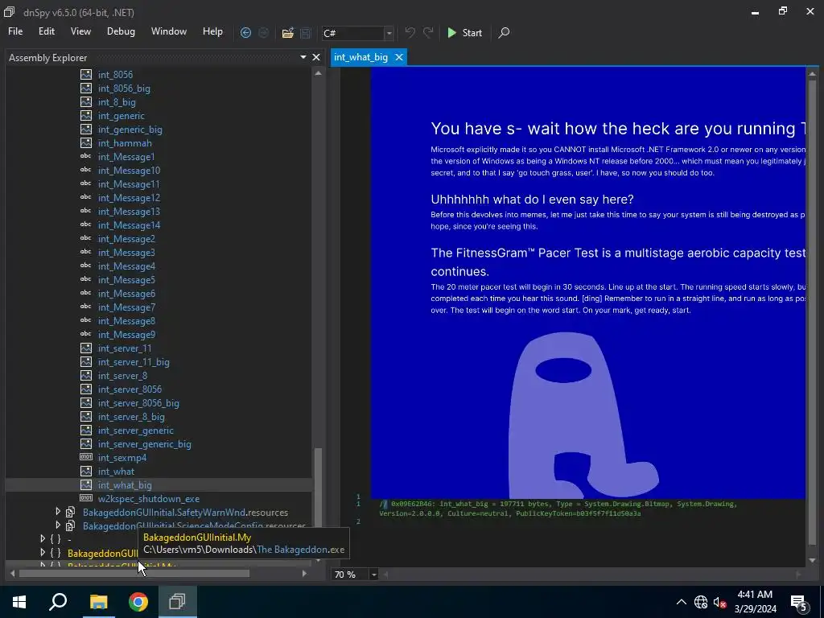Click abc icon beside int_Message8
The image size is (824, 618).
[x=85, y=320]
